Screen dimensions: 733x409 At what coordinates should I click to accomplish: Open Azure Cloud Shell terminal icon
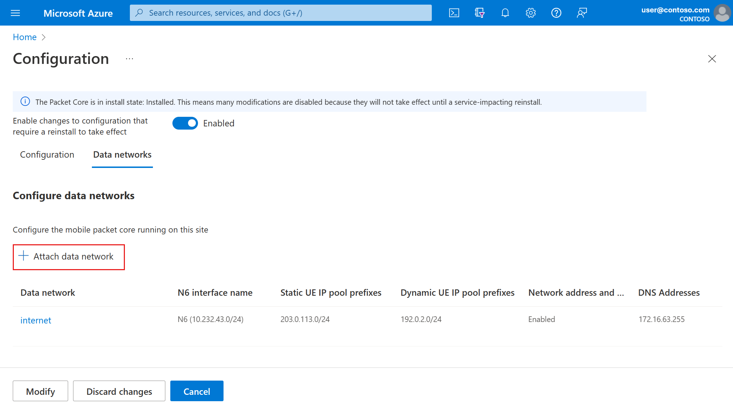tap(454, 12)
